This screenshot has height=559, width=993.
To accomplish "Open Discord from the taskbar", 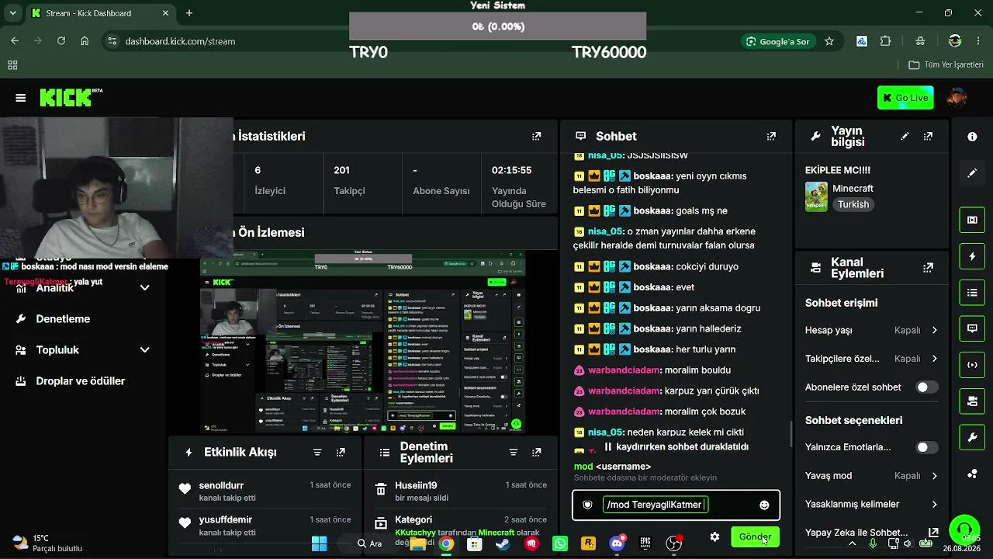I will tap(618, 543).
